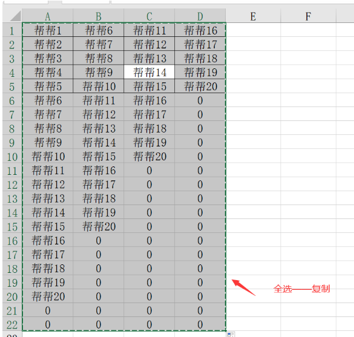The height and width of the screenshot is (337, 354).
Task: Click cell D4 containing 帮帮19
Action: (x=200, y=72)
